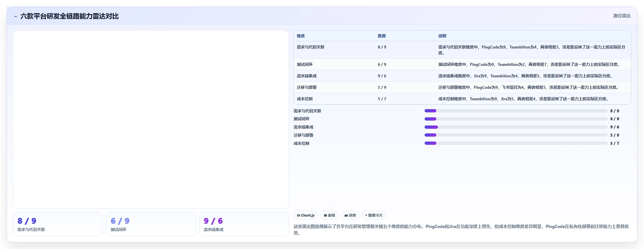Select the 流水线集成 progress bar
Viewport: 644px width, 249px height.
point(516,127)
